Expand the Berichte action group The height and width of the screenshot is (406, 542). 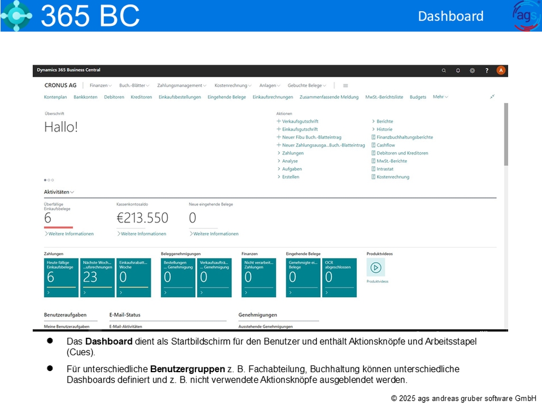(x=382, y=121)
